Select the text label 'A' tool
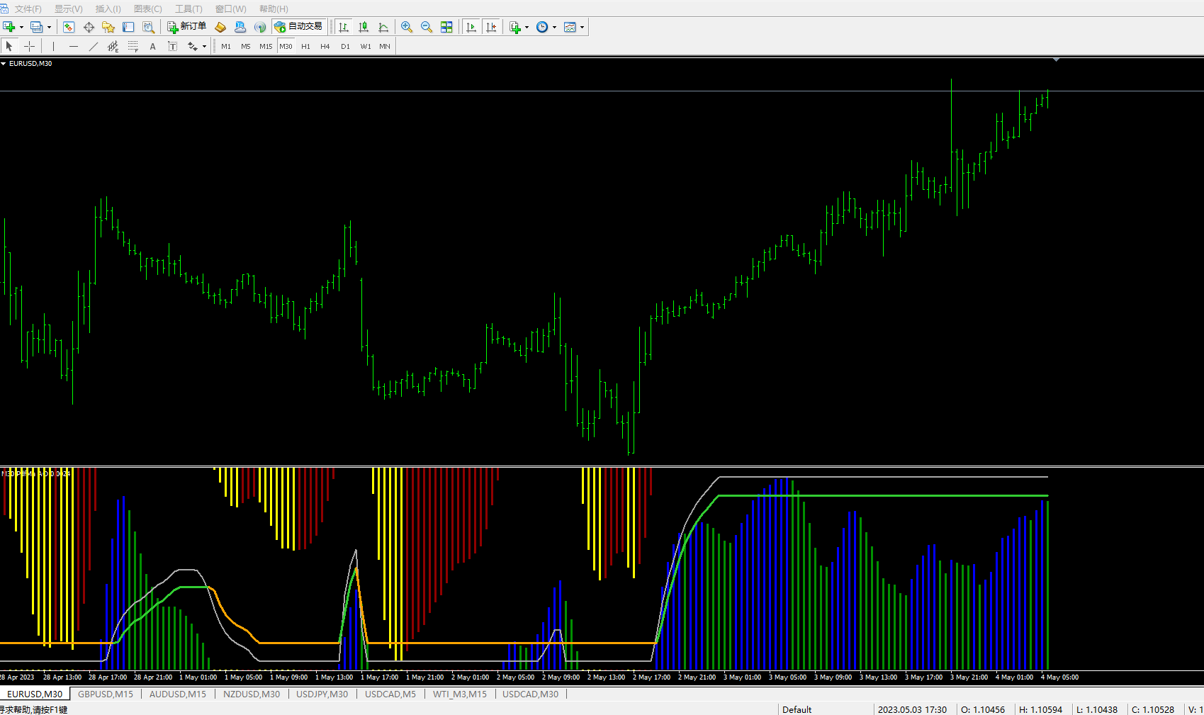The image size is (1204, 715). pyautogui.click(x=152, y=46)
